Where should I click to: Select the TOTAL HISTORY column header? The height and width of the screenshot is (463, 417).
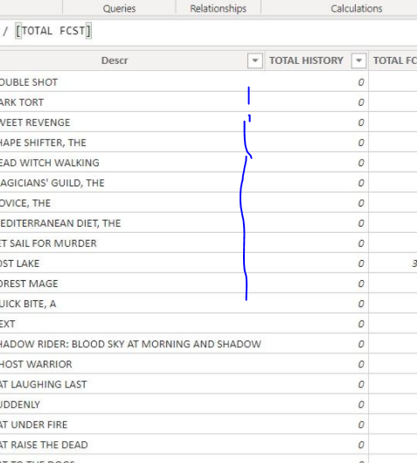(306, 60)
